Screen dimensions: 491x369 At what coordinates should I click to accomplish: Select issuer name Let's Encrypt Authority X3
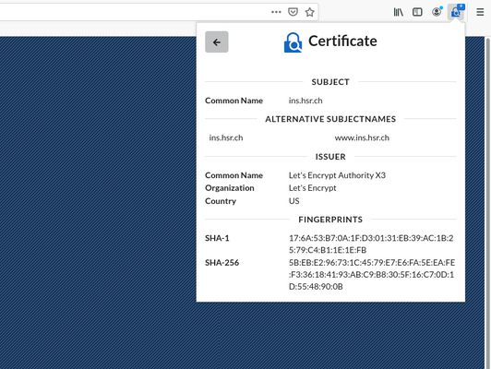(337, 175)
